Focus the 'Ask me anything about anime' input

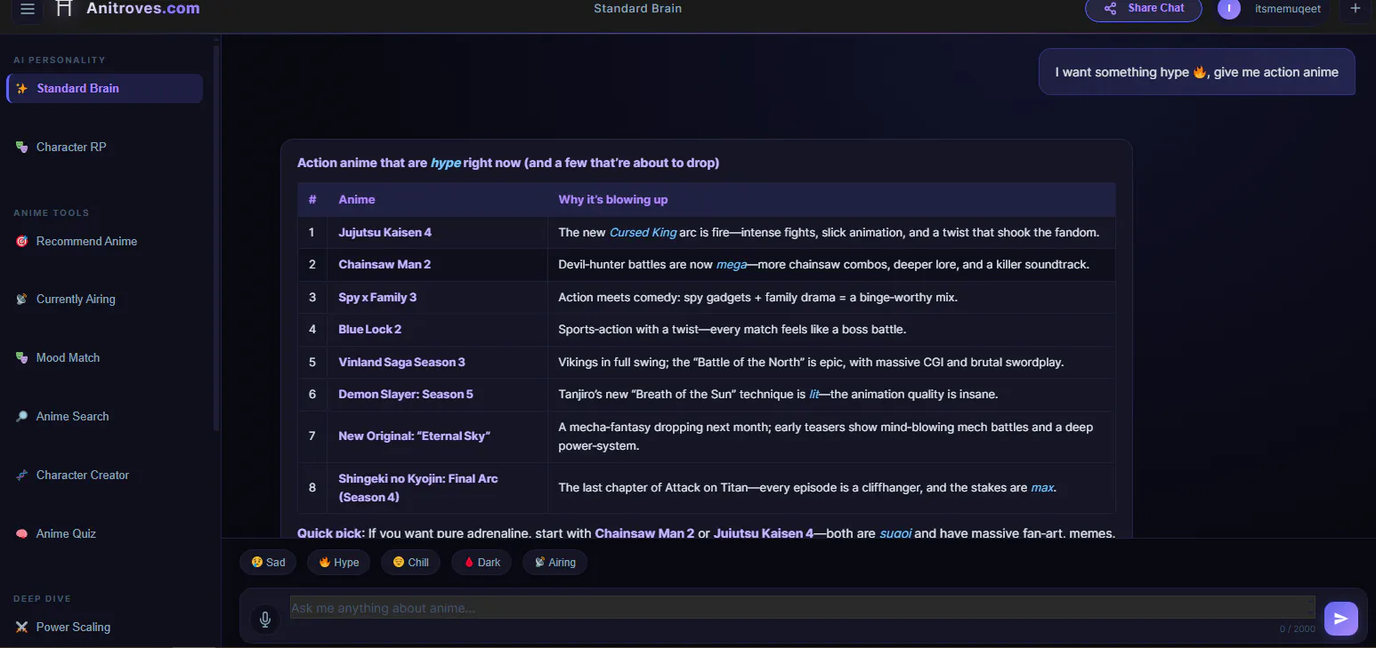click(802, 608)
